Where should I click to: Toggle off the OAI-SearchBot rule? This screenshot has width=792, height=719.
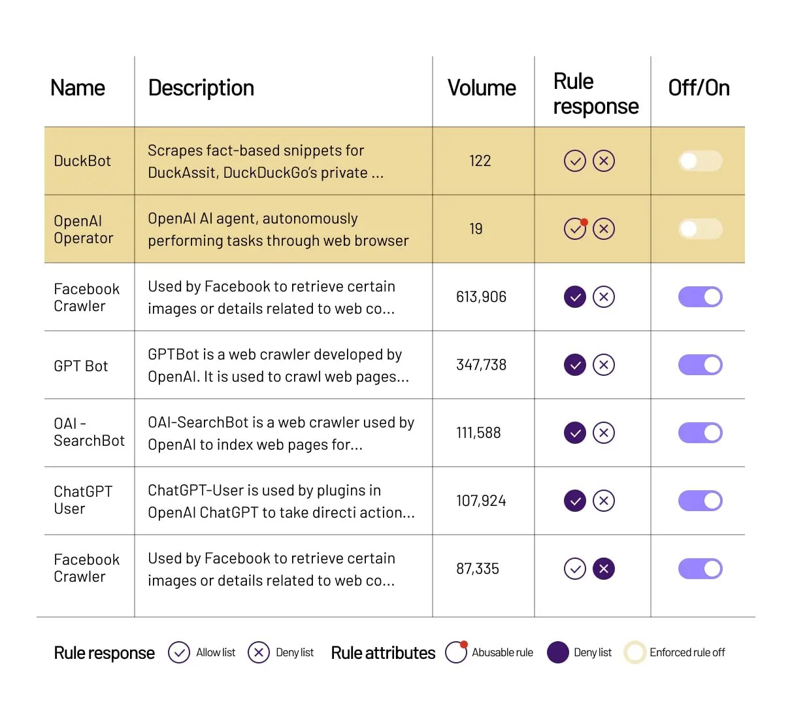[x=701, y=433]
